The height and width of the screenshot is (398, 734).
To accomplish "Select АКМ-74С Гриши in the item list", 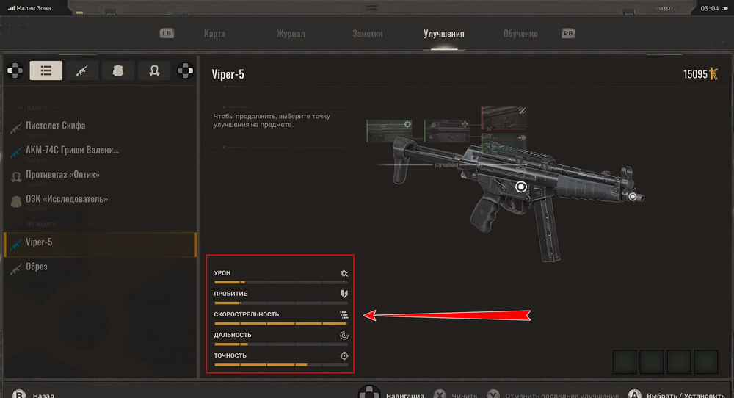I will coord(72,151).
